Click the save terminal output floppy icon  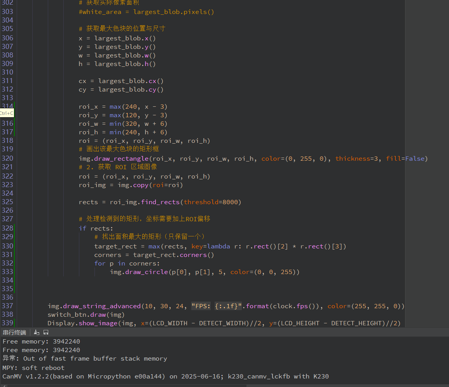[x=46, y=332]
